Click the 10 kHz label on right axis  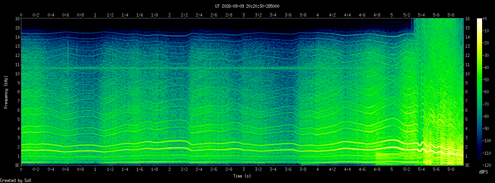point(468,73)
